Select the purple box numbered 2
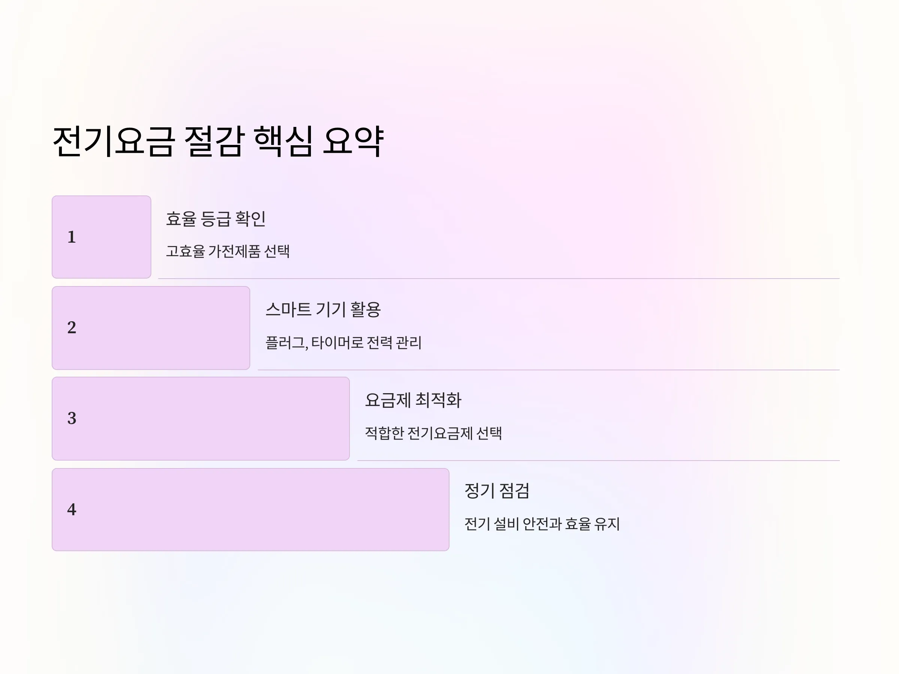Viewport: 899px width, 674px height. [x=151, y=328]
